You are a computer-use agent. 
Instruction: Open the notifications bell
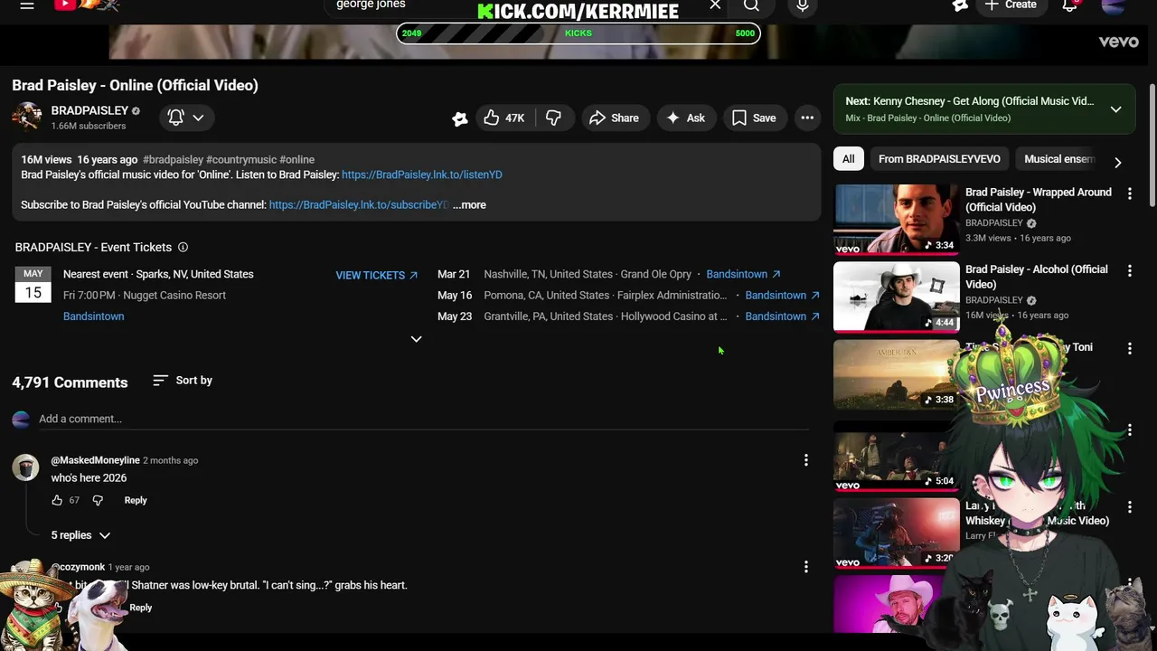(1070, 5)
